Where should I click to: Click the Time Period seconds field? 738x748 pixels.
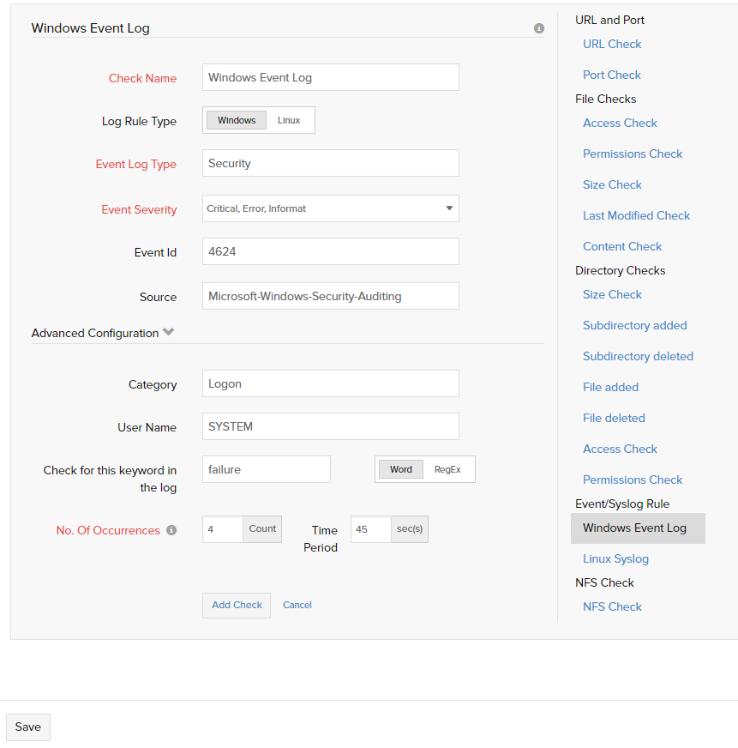pos(370,529)
